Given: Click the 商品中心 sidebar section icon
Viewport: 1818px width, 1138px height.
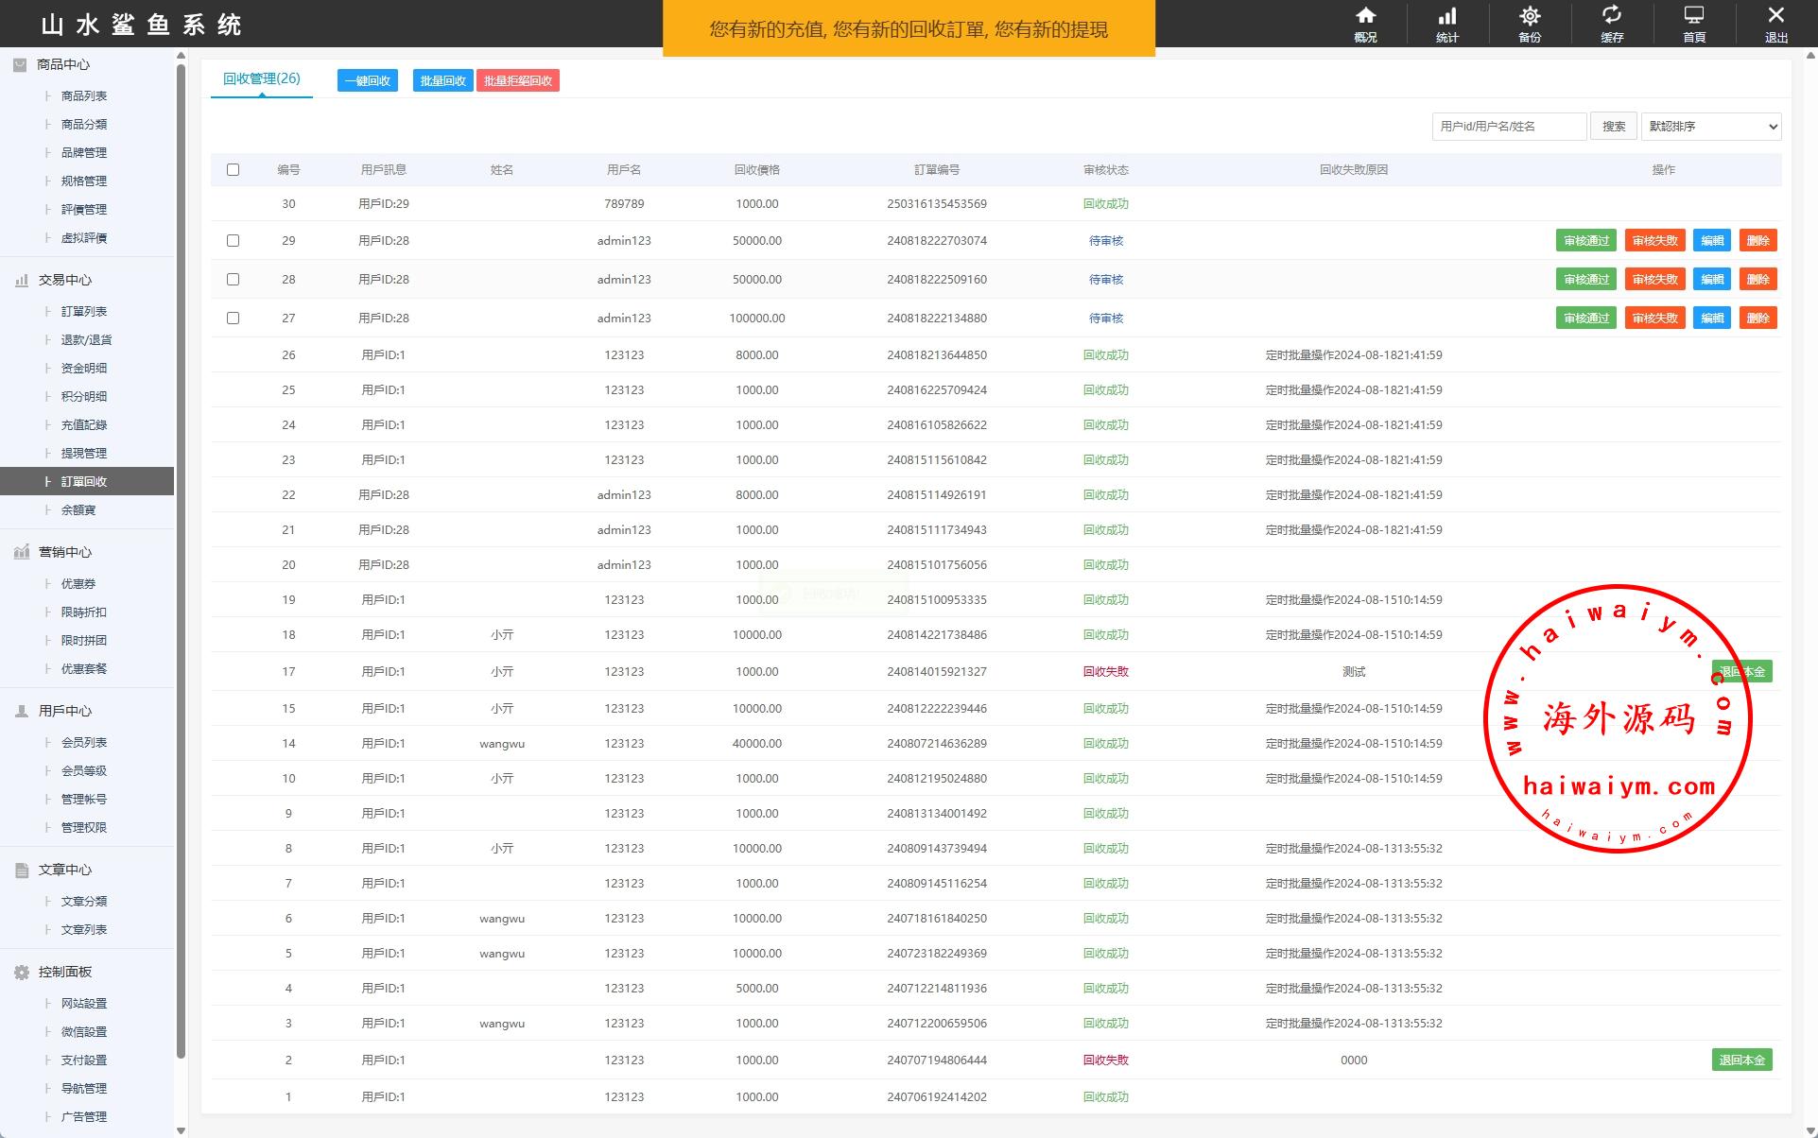Looking at the screenshot, I should pyautogui.click(x=20, y=64).
